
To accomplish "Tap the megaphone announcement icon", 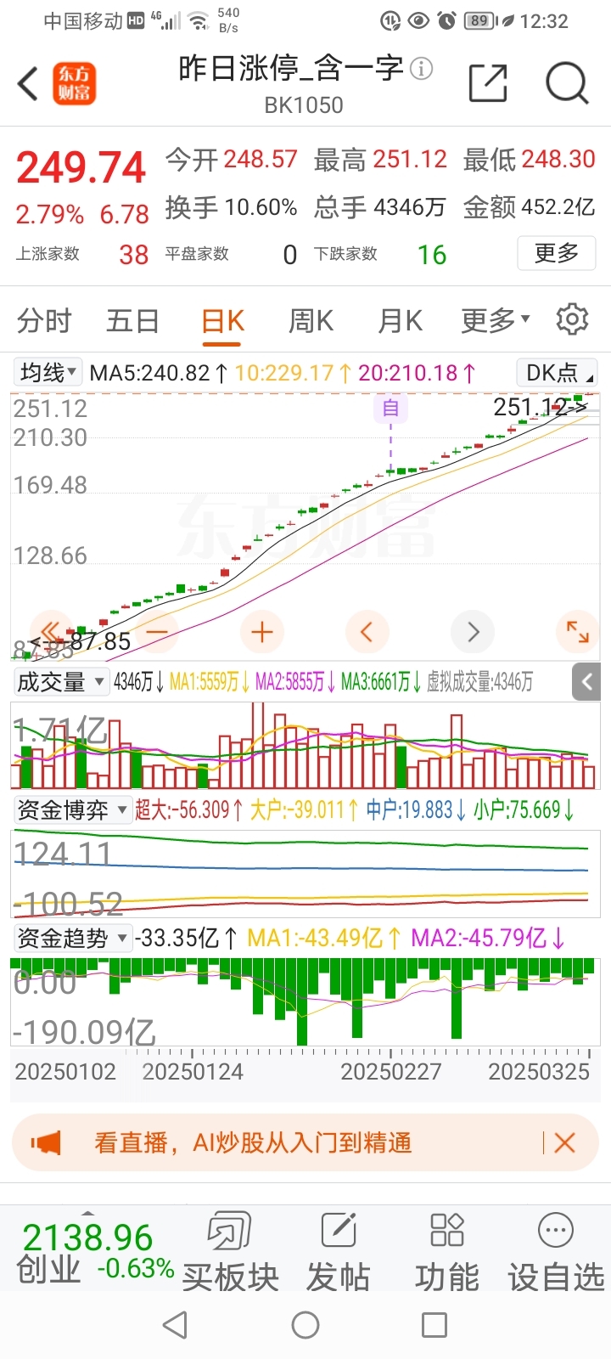I will pos(47,1142).
